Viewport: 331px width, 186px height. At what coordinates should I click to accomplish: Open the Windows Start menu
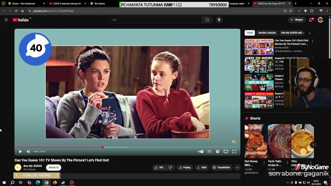(4, 183)
